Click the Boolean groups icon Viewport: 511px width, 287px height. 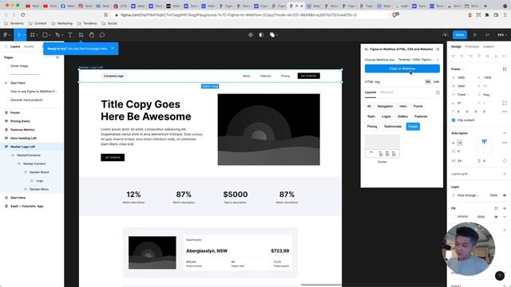click(272, 35)
